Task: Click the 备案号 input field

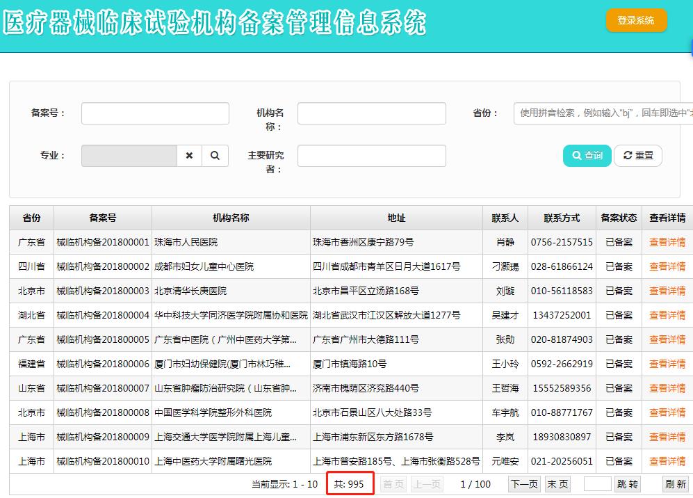Action: pyautogui.click(x=154, y=113)
